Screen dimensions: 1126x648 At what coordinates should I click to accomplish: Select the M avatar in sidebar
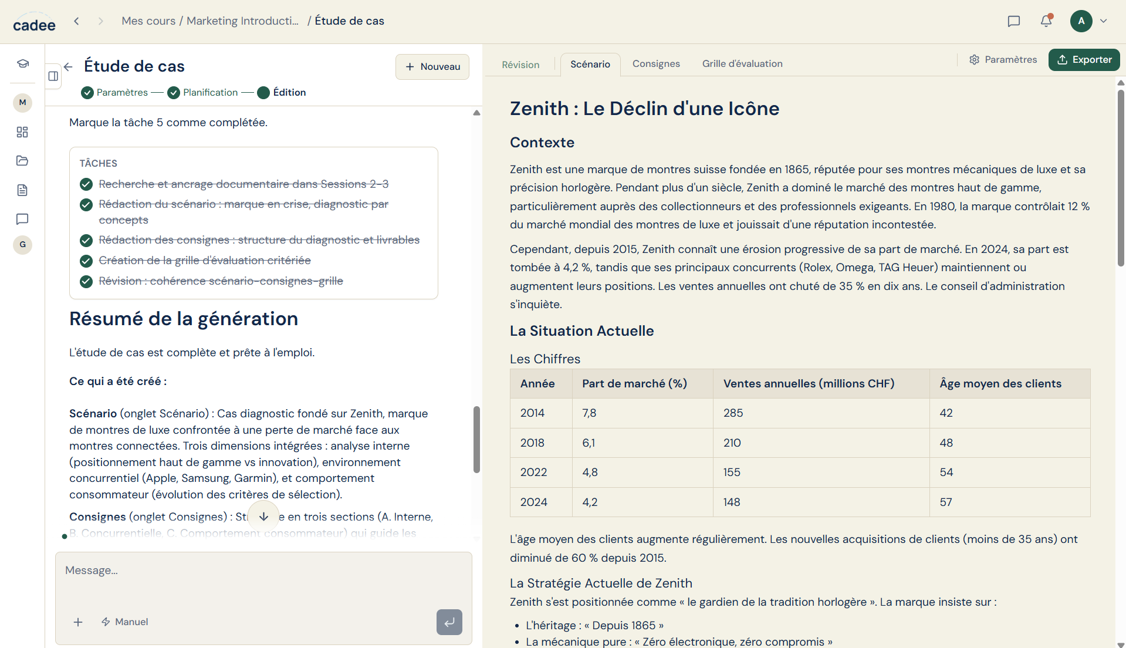click(x=22, y=103)
